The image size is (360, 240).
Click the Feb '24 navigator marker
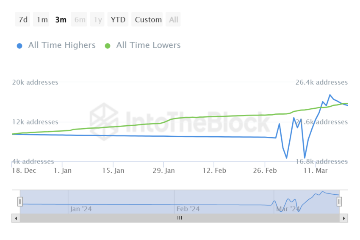coord(188,209)
